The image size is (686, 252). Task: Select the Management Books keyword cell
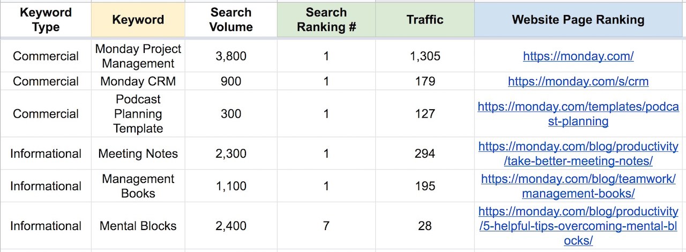[138, 186]
